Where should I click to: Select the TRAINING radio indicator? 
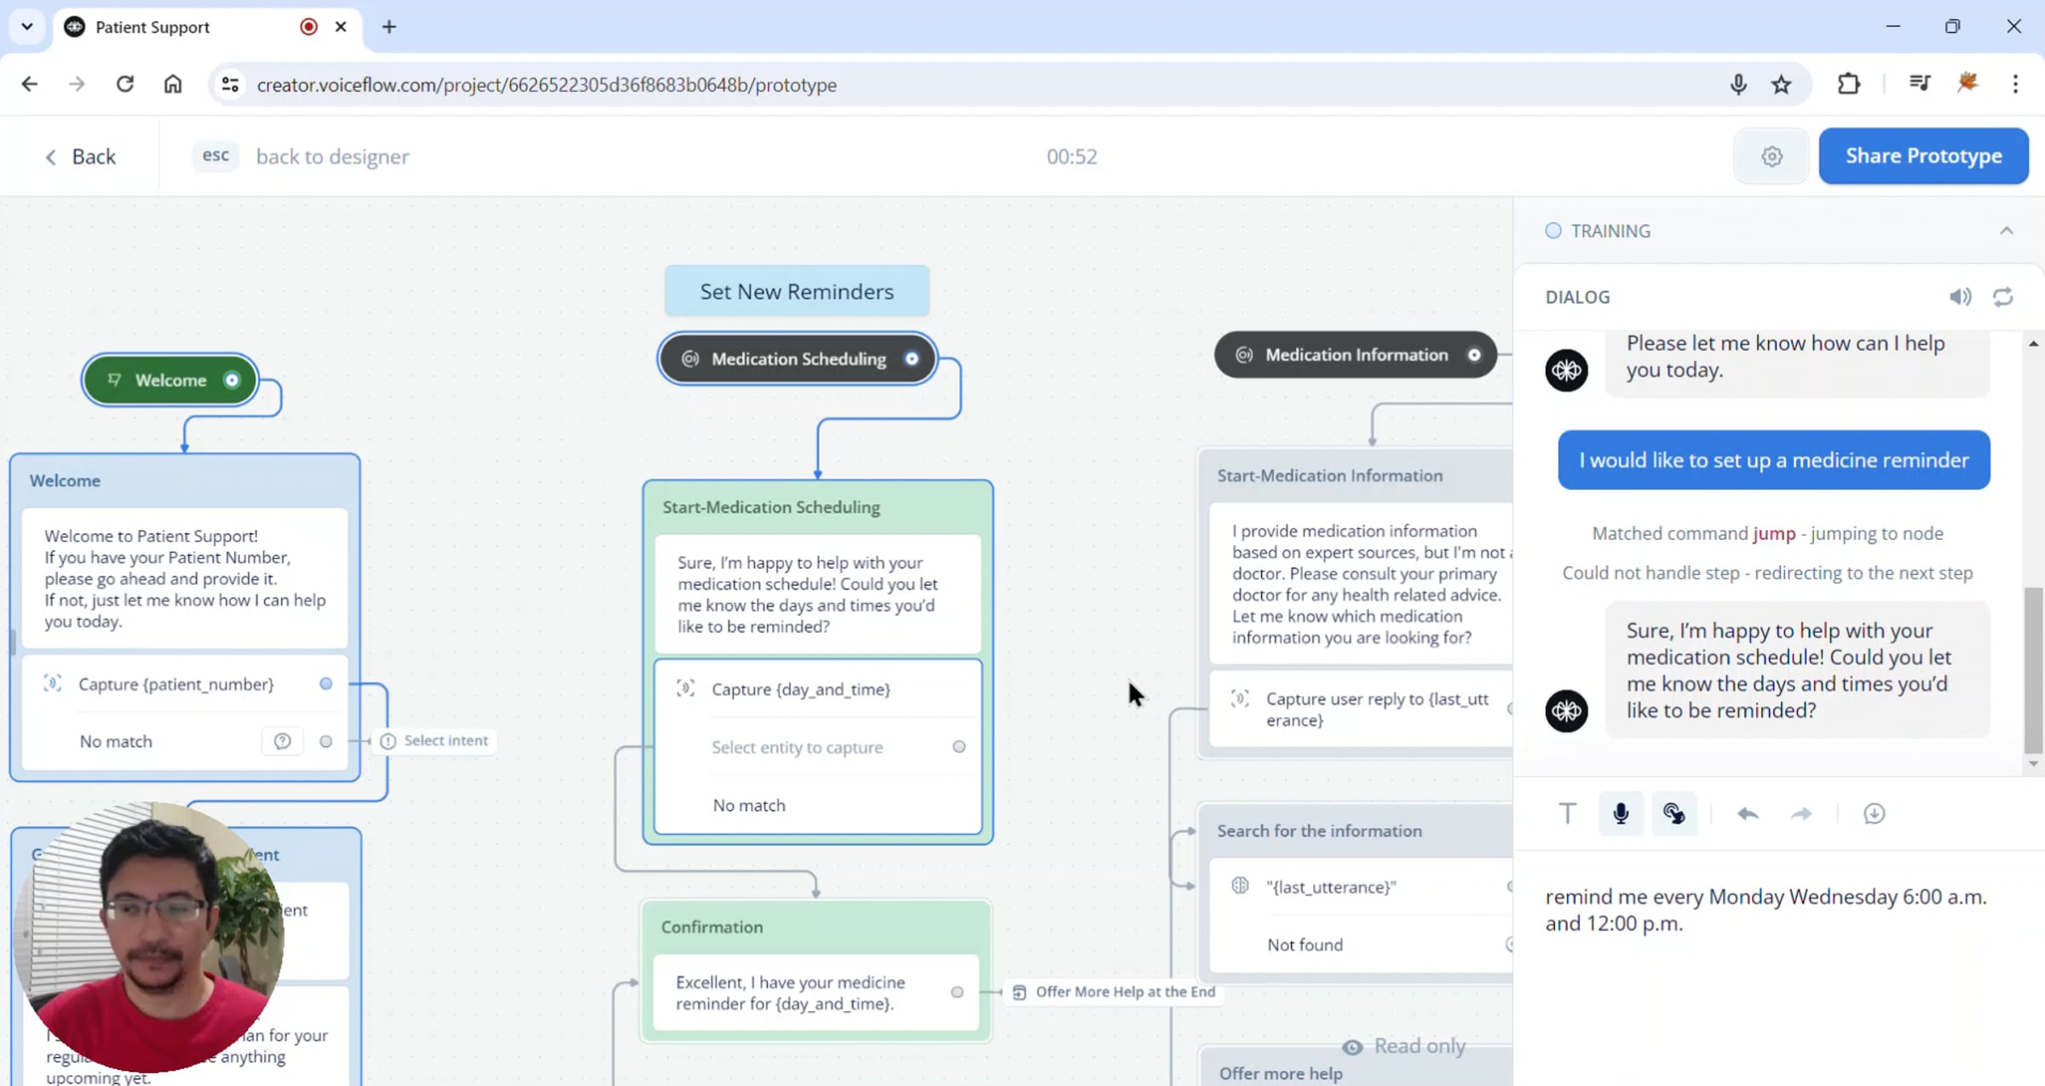point(1553,231)
